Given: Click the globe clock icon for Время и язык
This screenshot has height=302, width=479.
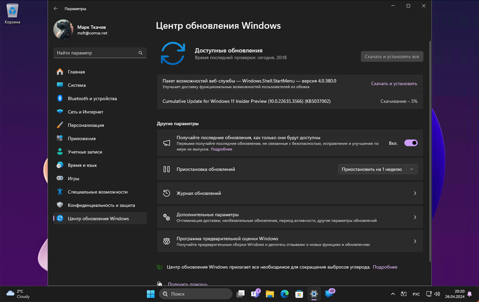Looking at the screenshot, I should pyautogui.click(x=60, y=165).
